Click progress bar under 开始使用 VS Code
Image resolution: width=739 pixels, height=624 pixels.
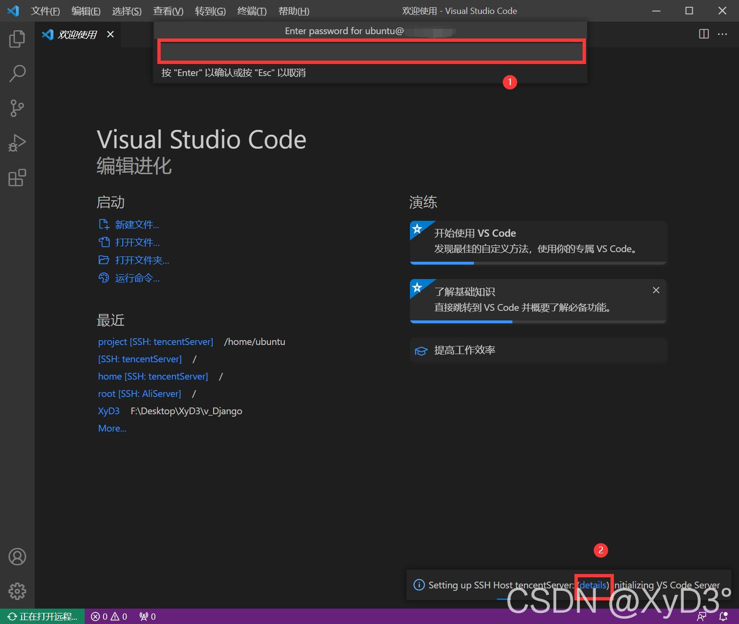click(538, 263)
